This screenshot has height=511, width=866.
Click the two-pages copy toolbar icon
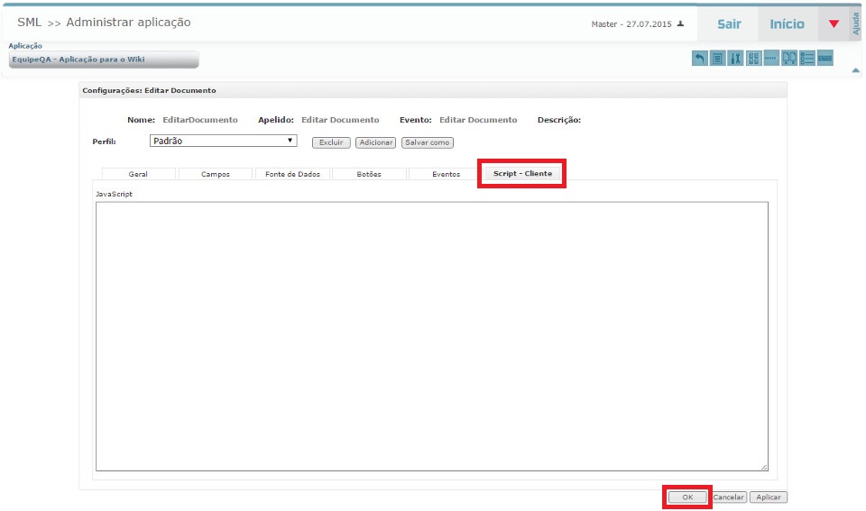click(x=789, y=58)
